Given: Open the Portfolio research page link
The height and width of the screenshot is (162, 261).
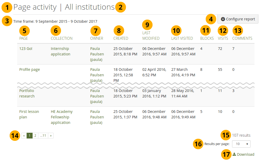Looking at the screenshot, I should pyautogui.click(x=27, y=94).
